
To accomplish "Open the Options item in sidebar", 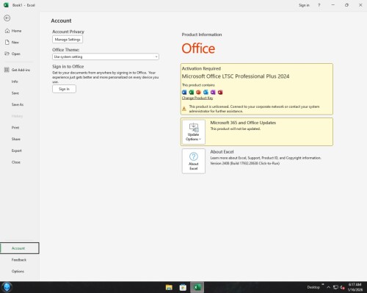I will coord(18,271).
